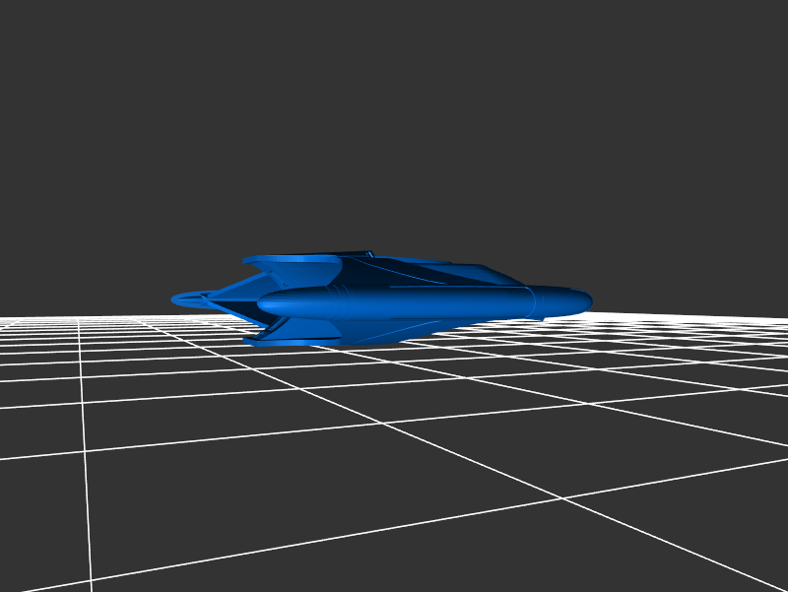This screenshot has width=788, height=592.
Task: Click the vertical grid line at bottom left
Action: (89, 512)
